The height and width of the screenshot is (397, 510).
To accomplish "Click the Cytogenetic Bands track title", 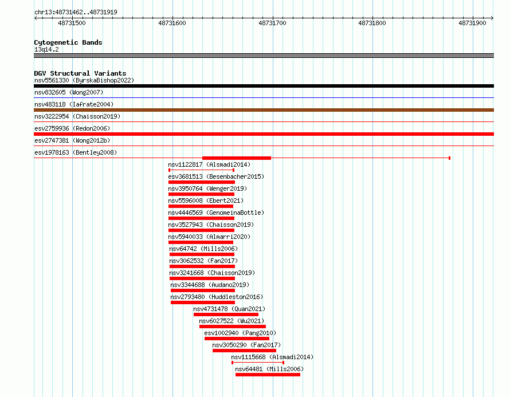I will tap(68, 42).
